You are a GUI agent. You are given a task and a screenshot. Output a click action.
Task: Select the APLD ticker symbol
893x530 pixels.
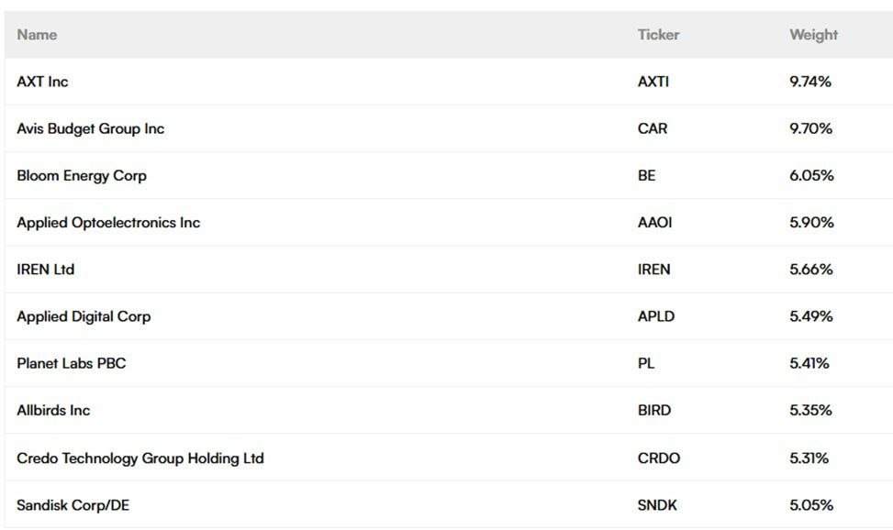point(655,316)
